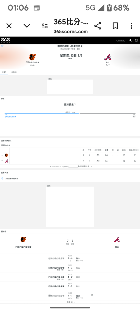140x312 pixels.
Task: Vote for the away team on the 43% bar
Action: 107,114
